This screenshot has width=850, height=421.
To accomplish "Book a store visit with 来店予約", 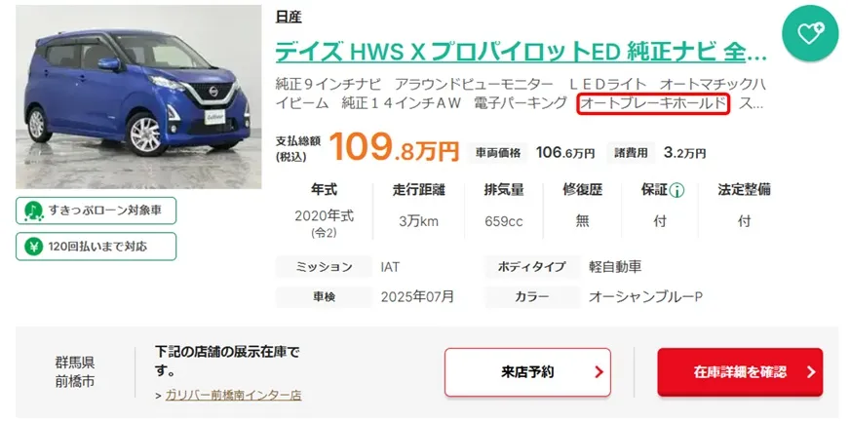I will (527, 372).
